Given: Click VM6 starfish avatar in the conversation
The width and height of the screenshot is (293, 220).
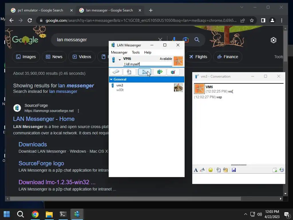Looking at the screenshot, I should (x=199, y=89).
